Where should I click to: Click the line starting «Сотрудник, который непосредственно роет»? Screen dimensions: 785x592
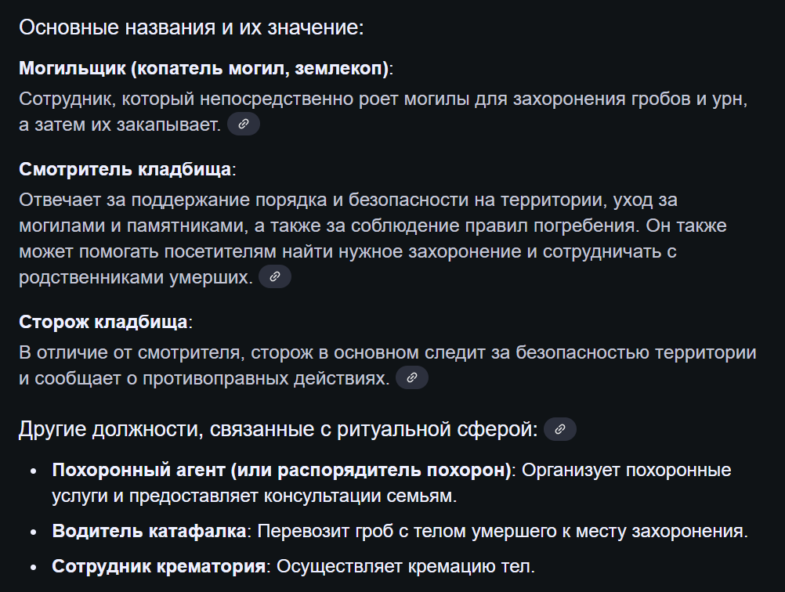tap(384, 99)
